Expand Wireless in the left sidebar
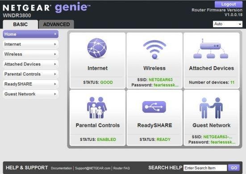246x174 pixels. tap(31, 54)
